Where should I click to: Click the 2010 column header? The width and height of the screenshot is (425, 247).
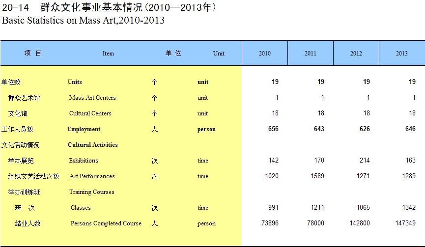[x=264, y=54]
